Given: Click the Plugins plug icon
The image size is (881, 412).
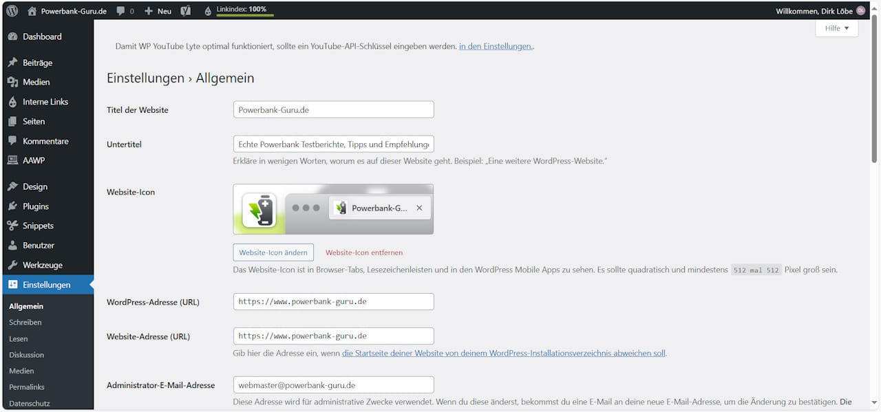Looking at the screenshot, I should pyautogui.click(x=12, y=206).
